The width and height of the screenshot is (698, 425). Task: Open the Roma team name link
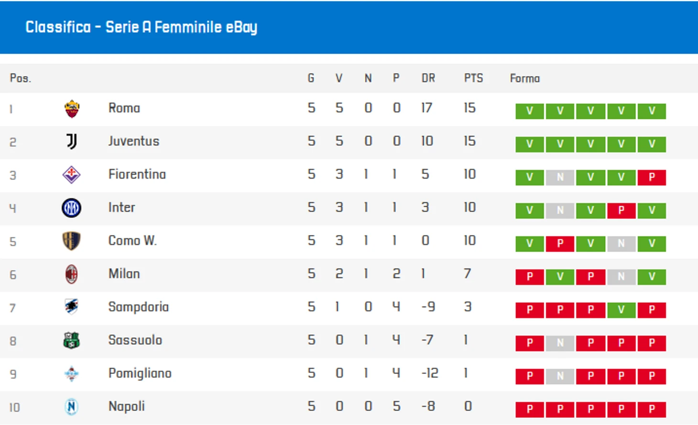[x=124, y=108]
